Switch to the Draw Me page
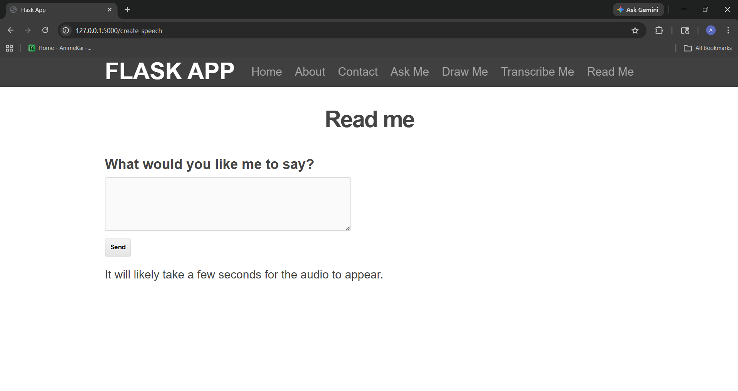 click(x=464, y=72)
